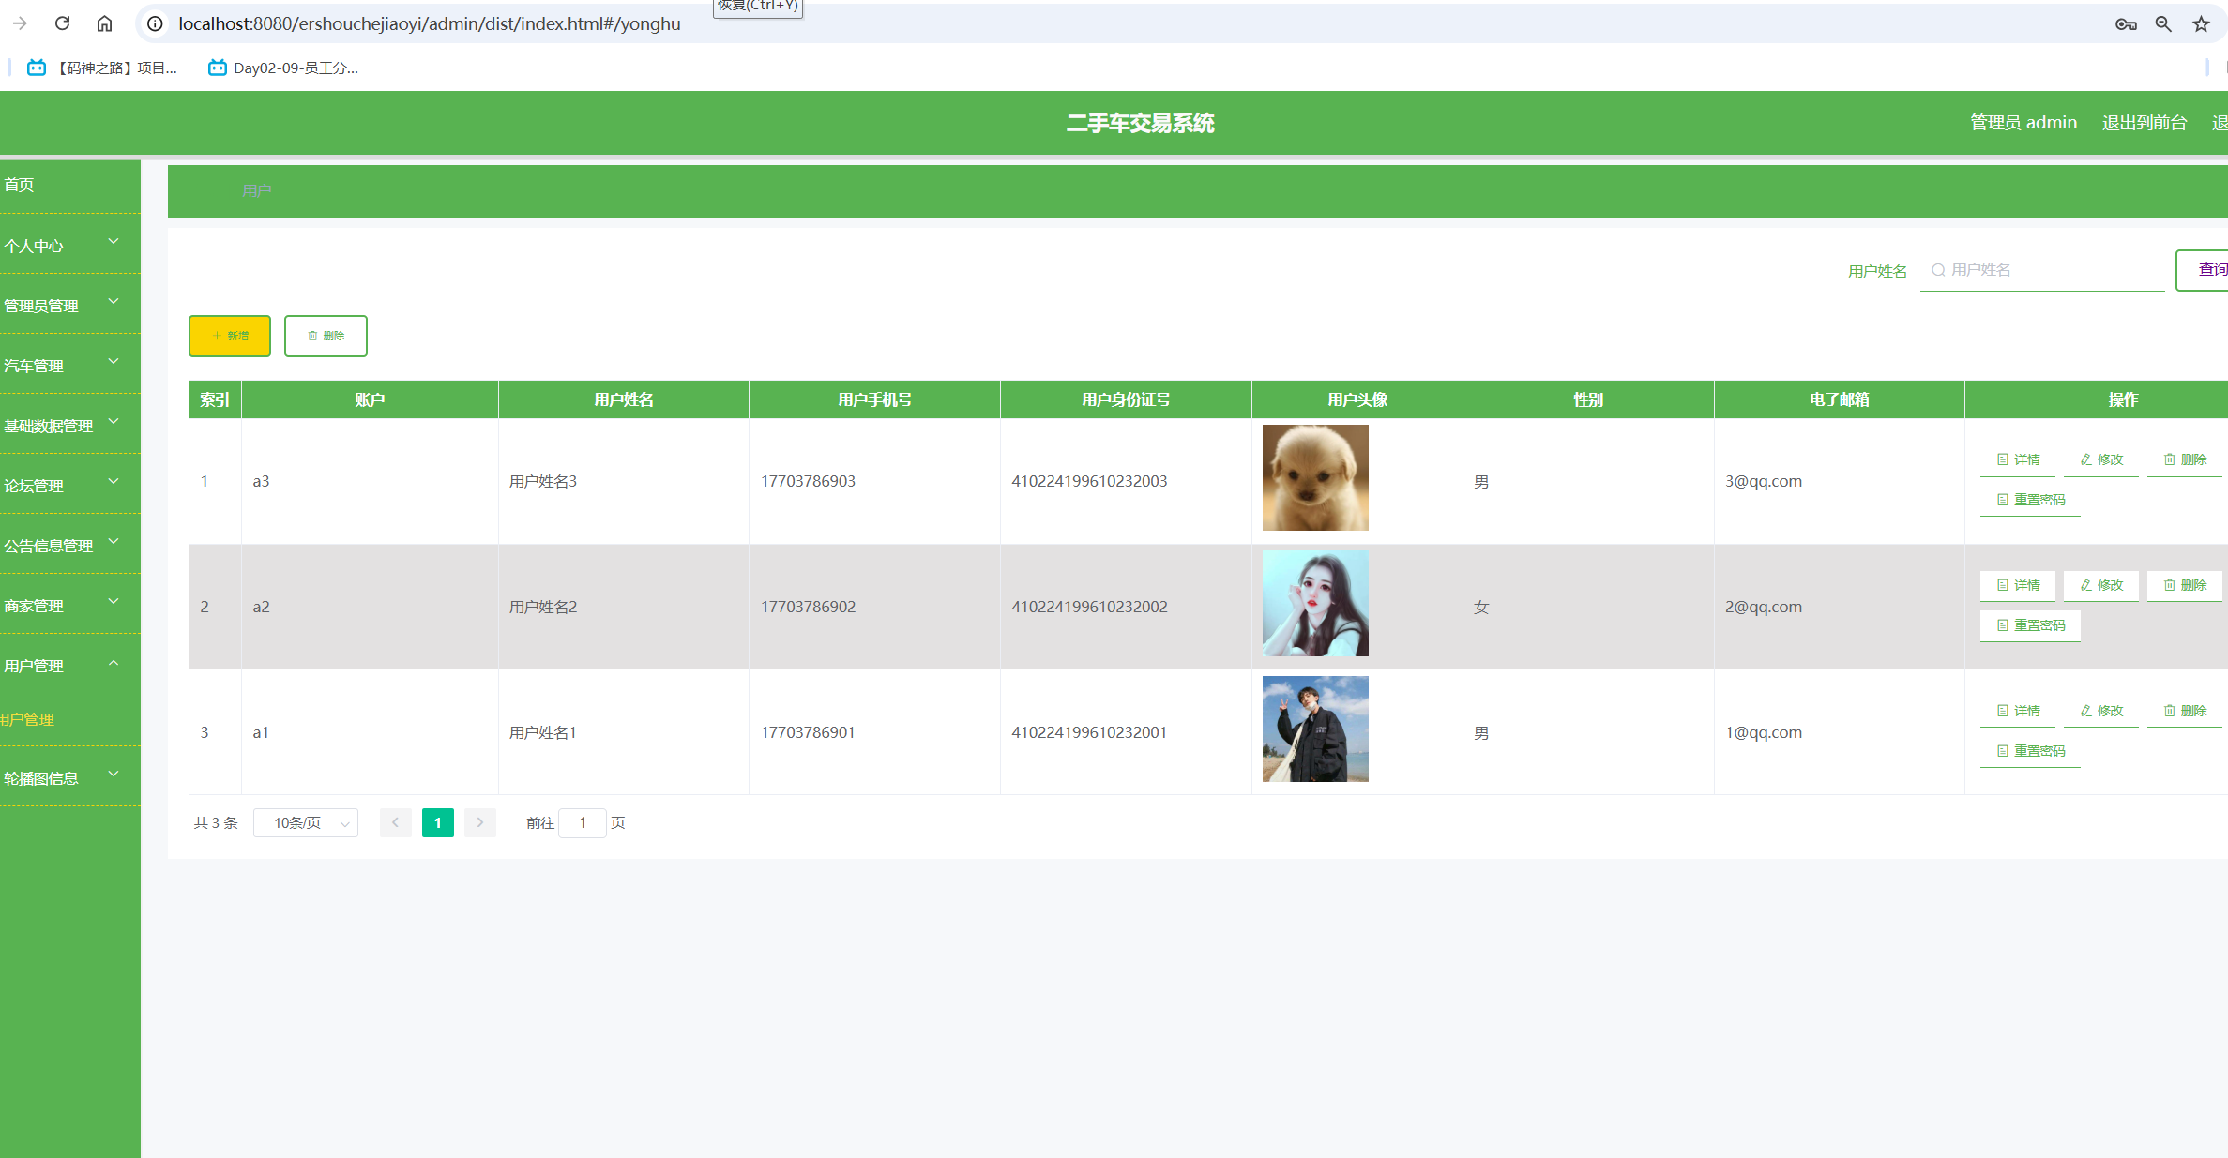
Task: Click phone number 17703786903
Action: (808, 481)
